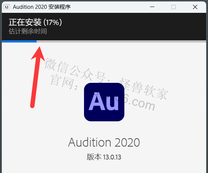
Task: Click the gray unfilled portion of progress bar
Action: click(x=121, y=41)
